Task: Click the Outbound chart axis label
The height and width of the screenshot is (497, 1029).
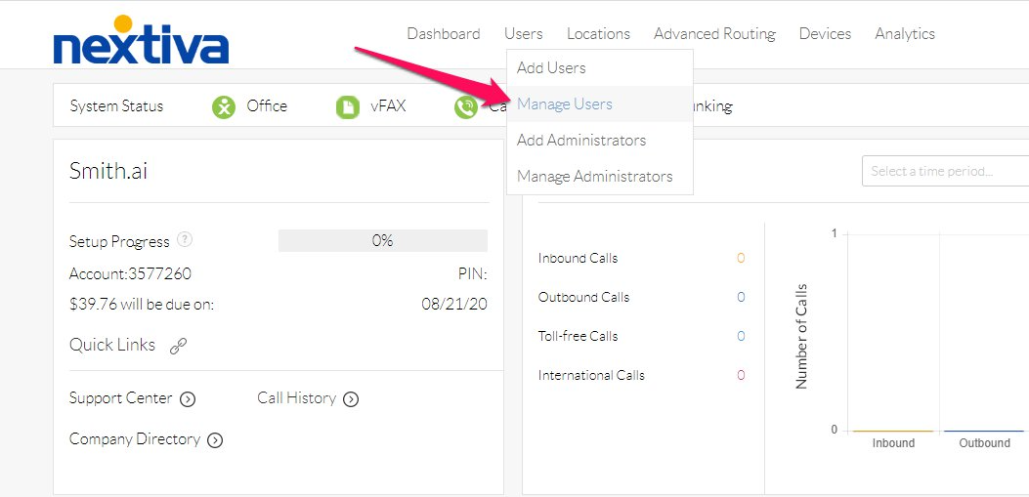Action: click(x=984, y=443)
